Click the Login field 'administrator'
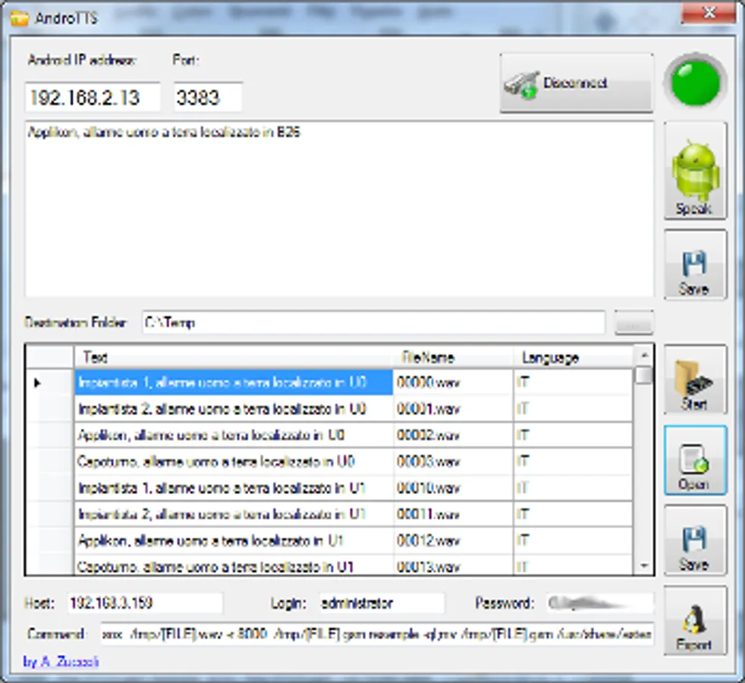The height and width of the screenshot is (683, 745). pos(382,603)
